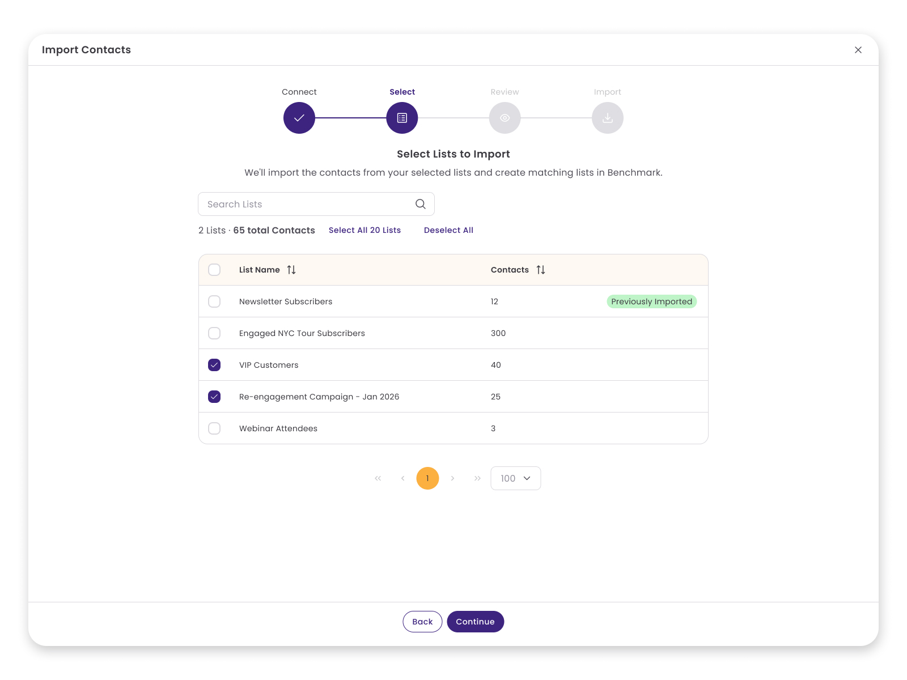Click the Connect step checkmark icon

tap(299, 118)
